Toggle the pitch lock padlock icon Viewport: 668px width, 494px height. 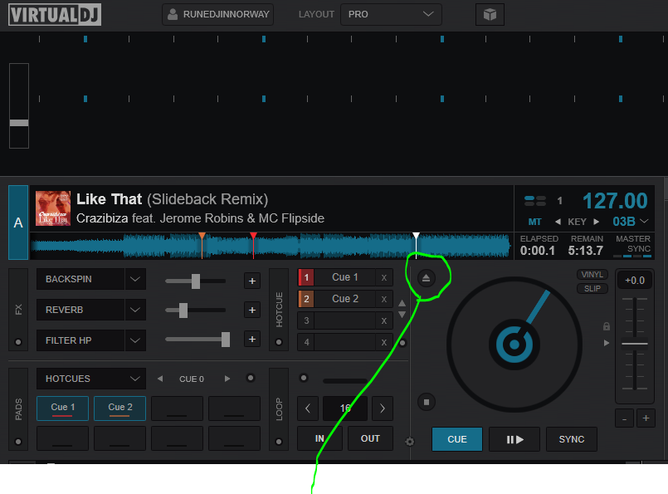click(x=607, y=326)
